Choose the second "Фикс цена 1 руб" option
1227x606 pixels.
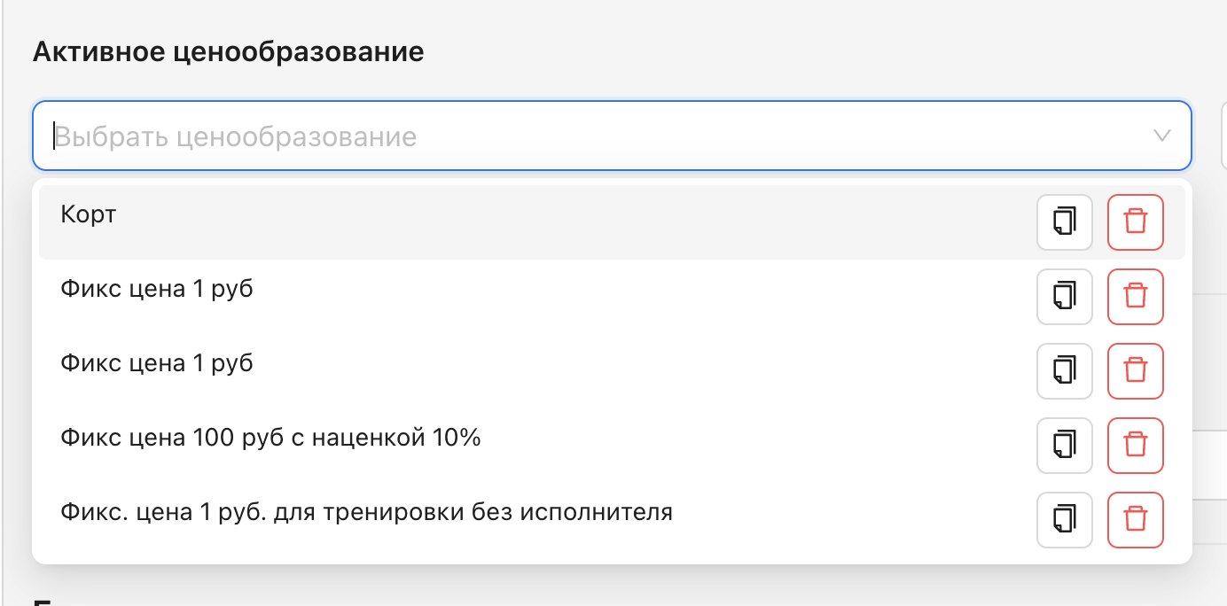[157, 364]
